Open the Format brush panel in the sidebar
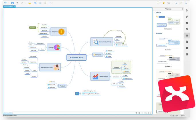Viewport: 196px width, 120px height. click(187, 17)
